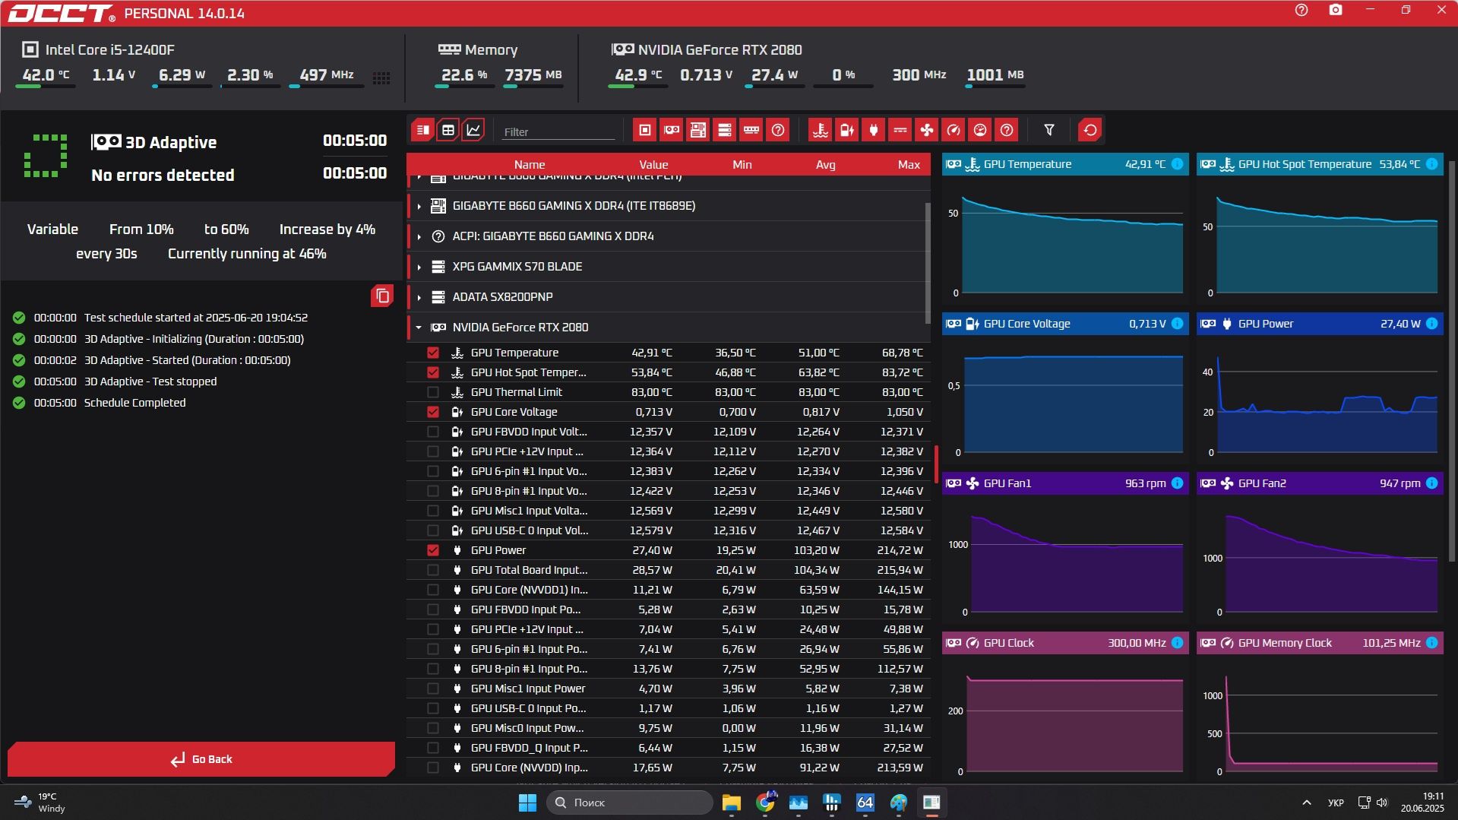Screen dimensions: 1458x820
Task: Open GPU Fan1 graph info icon
Action: coord(1177,483)
